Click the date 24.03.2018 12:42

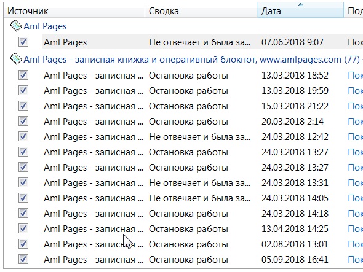tap(295, 137)
